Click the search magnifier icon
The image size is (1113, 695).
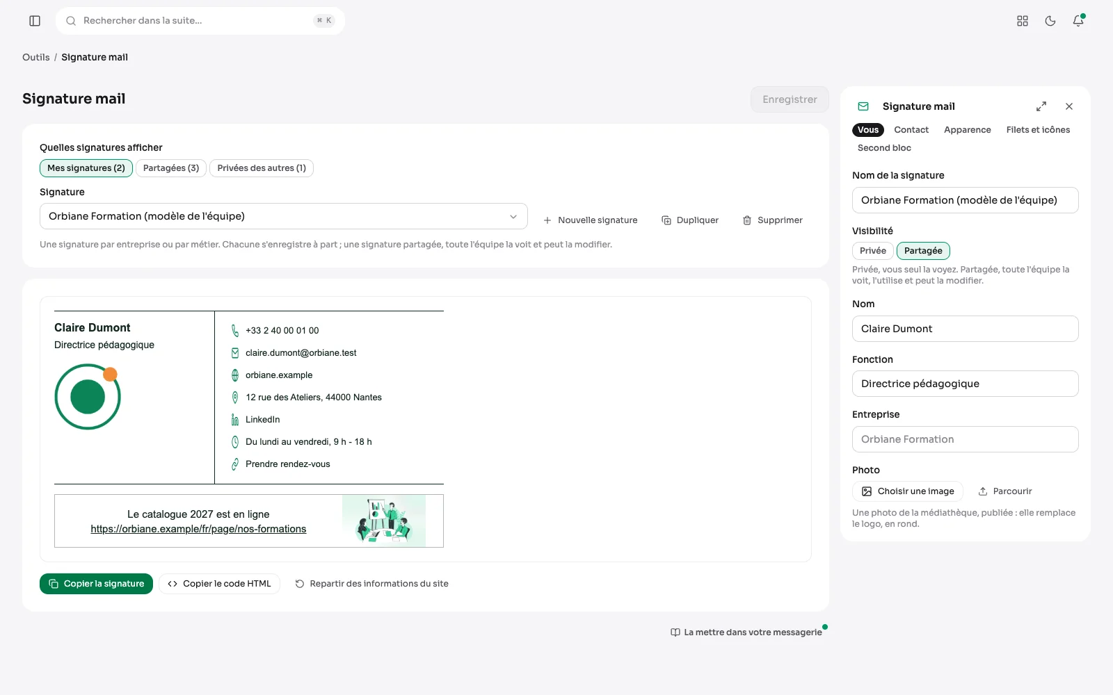(71, 21)
